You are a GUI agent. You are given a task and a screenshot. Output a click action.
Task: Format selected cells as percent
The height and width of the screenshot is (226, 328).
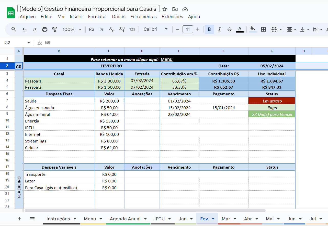pos(101,29)
